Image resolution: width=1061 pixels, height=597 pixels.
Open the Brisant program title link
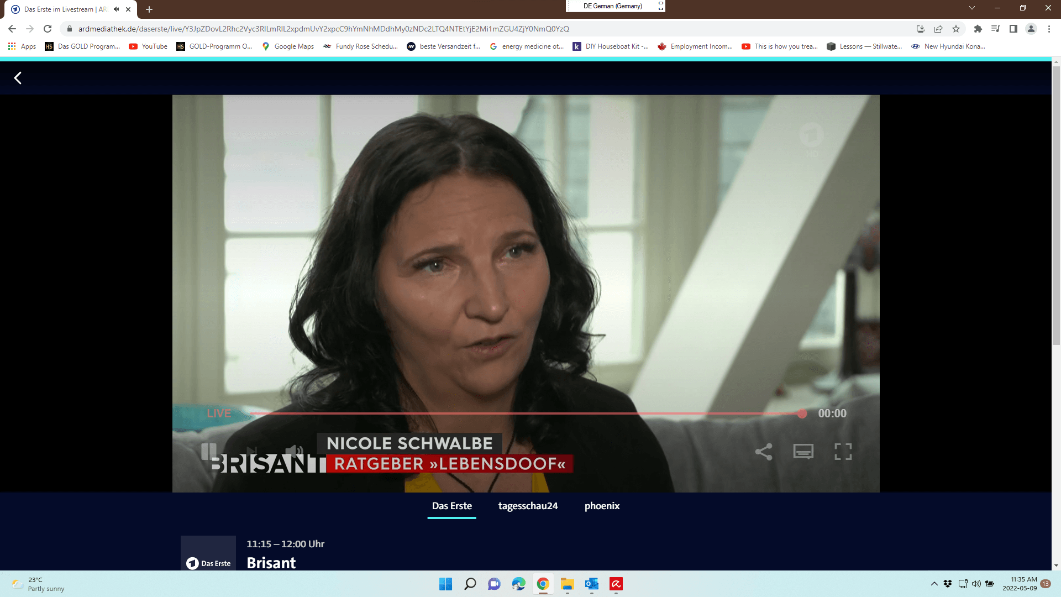(271, 563)
